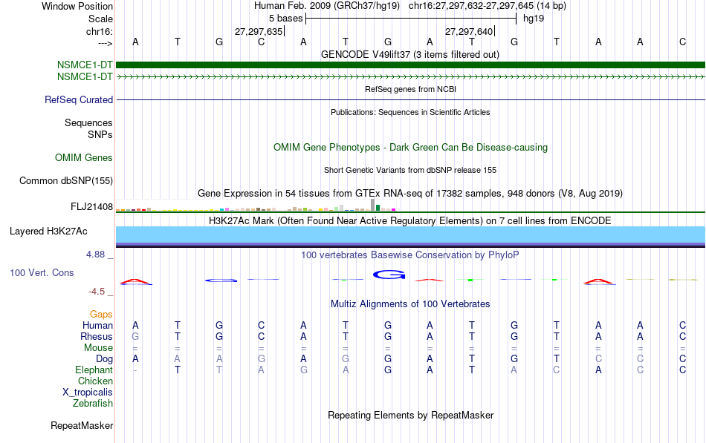Open the Repeating Elements by RepeatMasker title
The width and height of the screenshot is (706, 443).
click(x=410, y=415)
